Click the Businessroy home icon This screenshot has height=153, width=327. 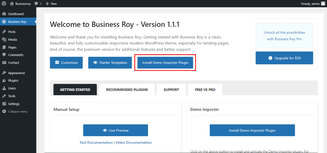[x=12, y=4]
